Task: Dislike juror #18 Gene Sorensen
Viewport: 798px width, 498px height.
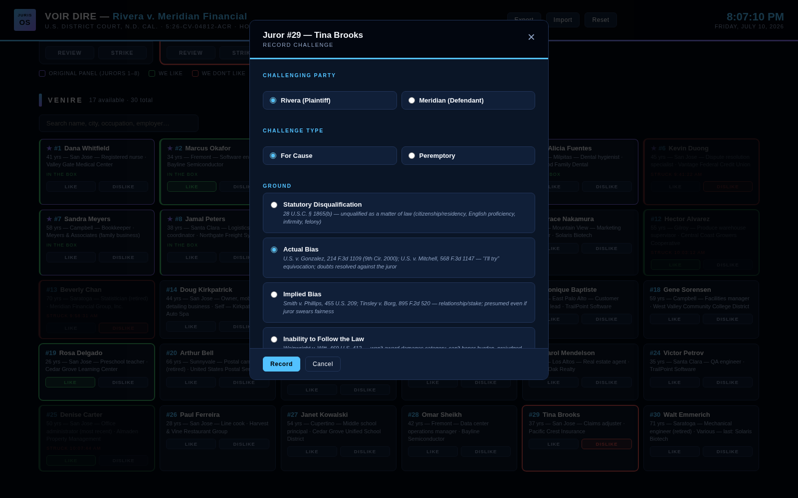Action: 728,319
